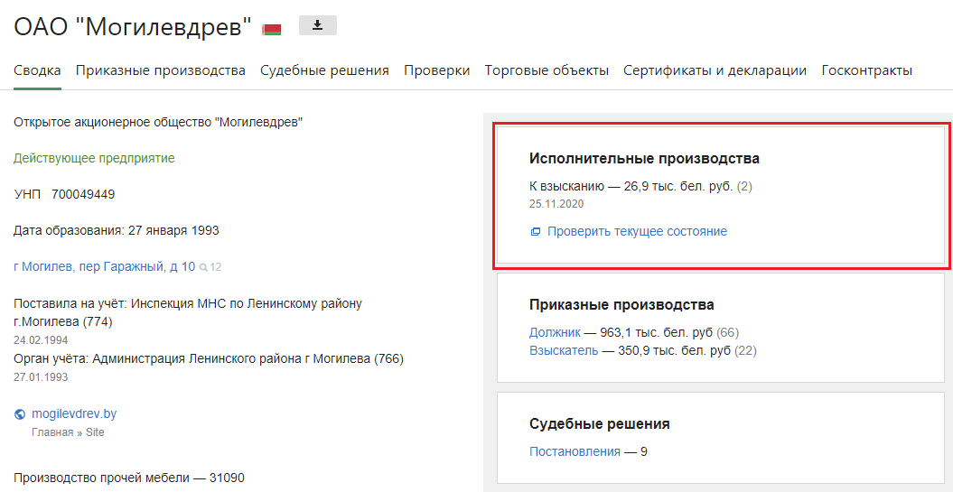The width and height of the screenshot is (953, 492).
Task: Select the Сводка tab
Action: pos(37,70)
